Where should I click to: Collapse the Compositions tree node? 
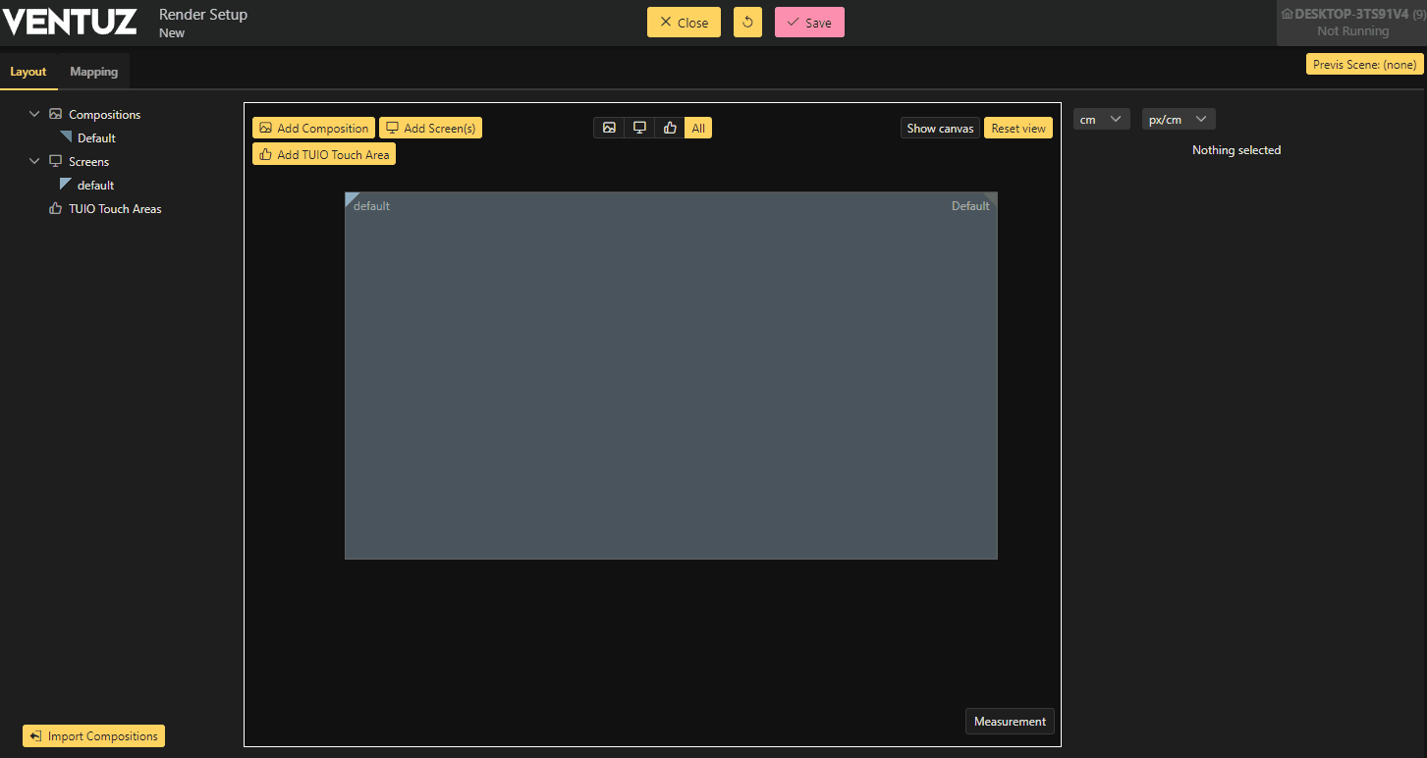click(x=34, y=115)
